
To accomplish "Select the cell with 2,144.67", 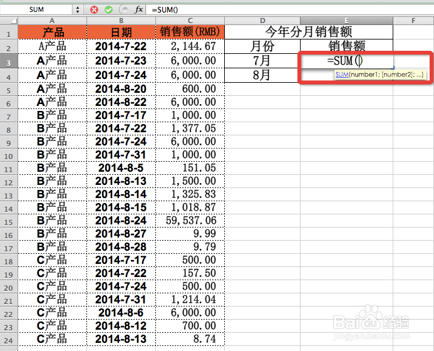I will [190, 46].
